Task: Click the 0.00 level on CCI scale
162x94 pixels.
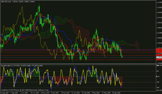Action: [158, 76]
